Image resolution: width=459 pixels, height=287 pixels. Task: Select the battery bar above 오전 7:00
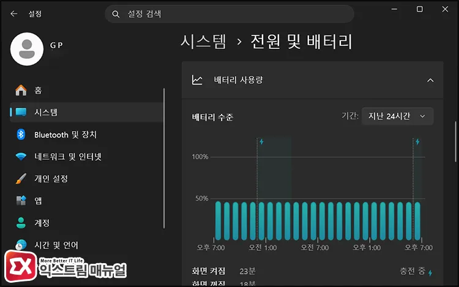tap(313, 221)
